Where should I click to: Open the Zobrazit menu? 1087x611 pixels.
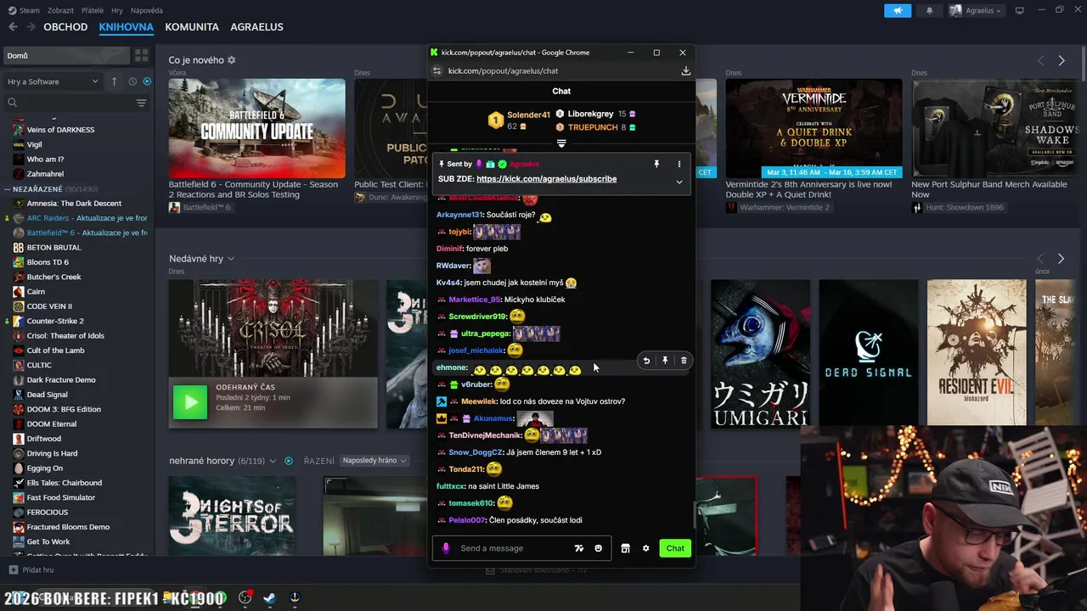[59, 10]
